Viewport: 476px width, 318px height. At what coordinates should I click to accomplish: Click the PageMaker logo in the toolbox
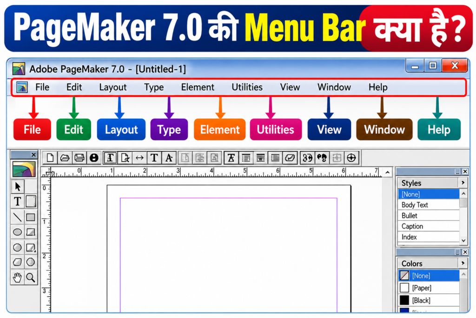pos(24,169)
